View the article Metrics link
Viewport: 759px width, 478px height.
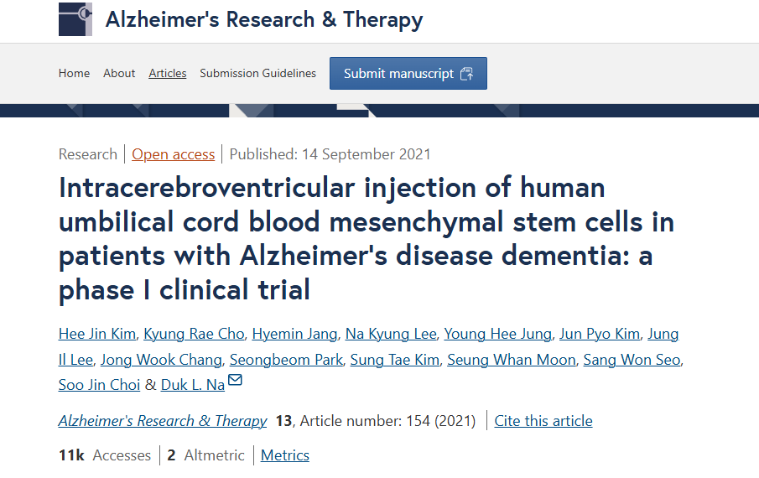[x=285, y=455]
